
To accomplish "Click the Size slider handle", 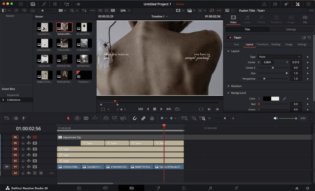I will point(287,73).
